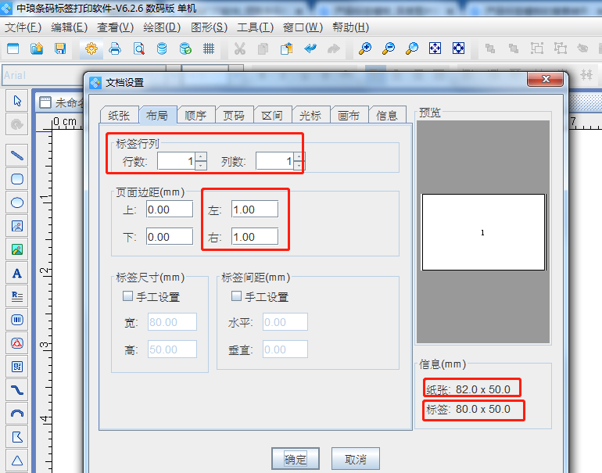Click the Zoom in magnifier icon
Viewport: 602px width, 473px height.
tap(364, 48)
